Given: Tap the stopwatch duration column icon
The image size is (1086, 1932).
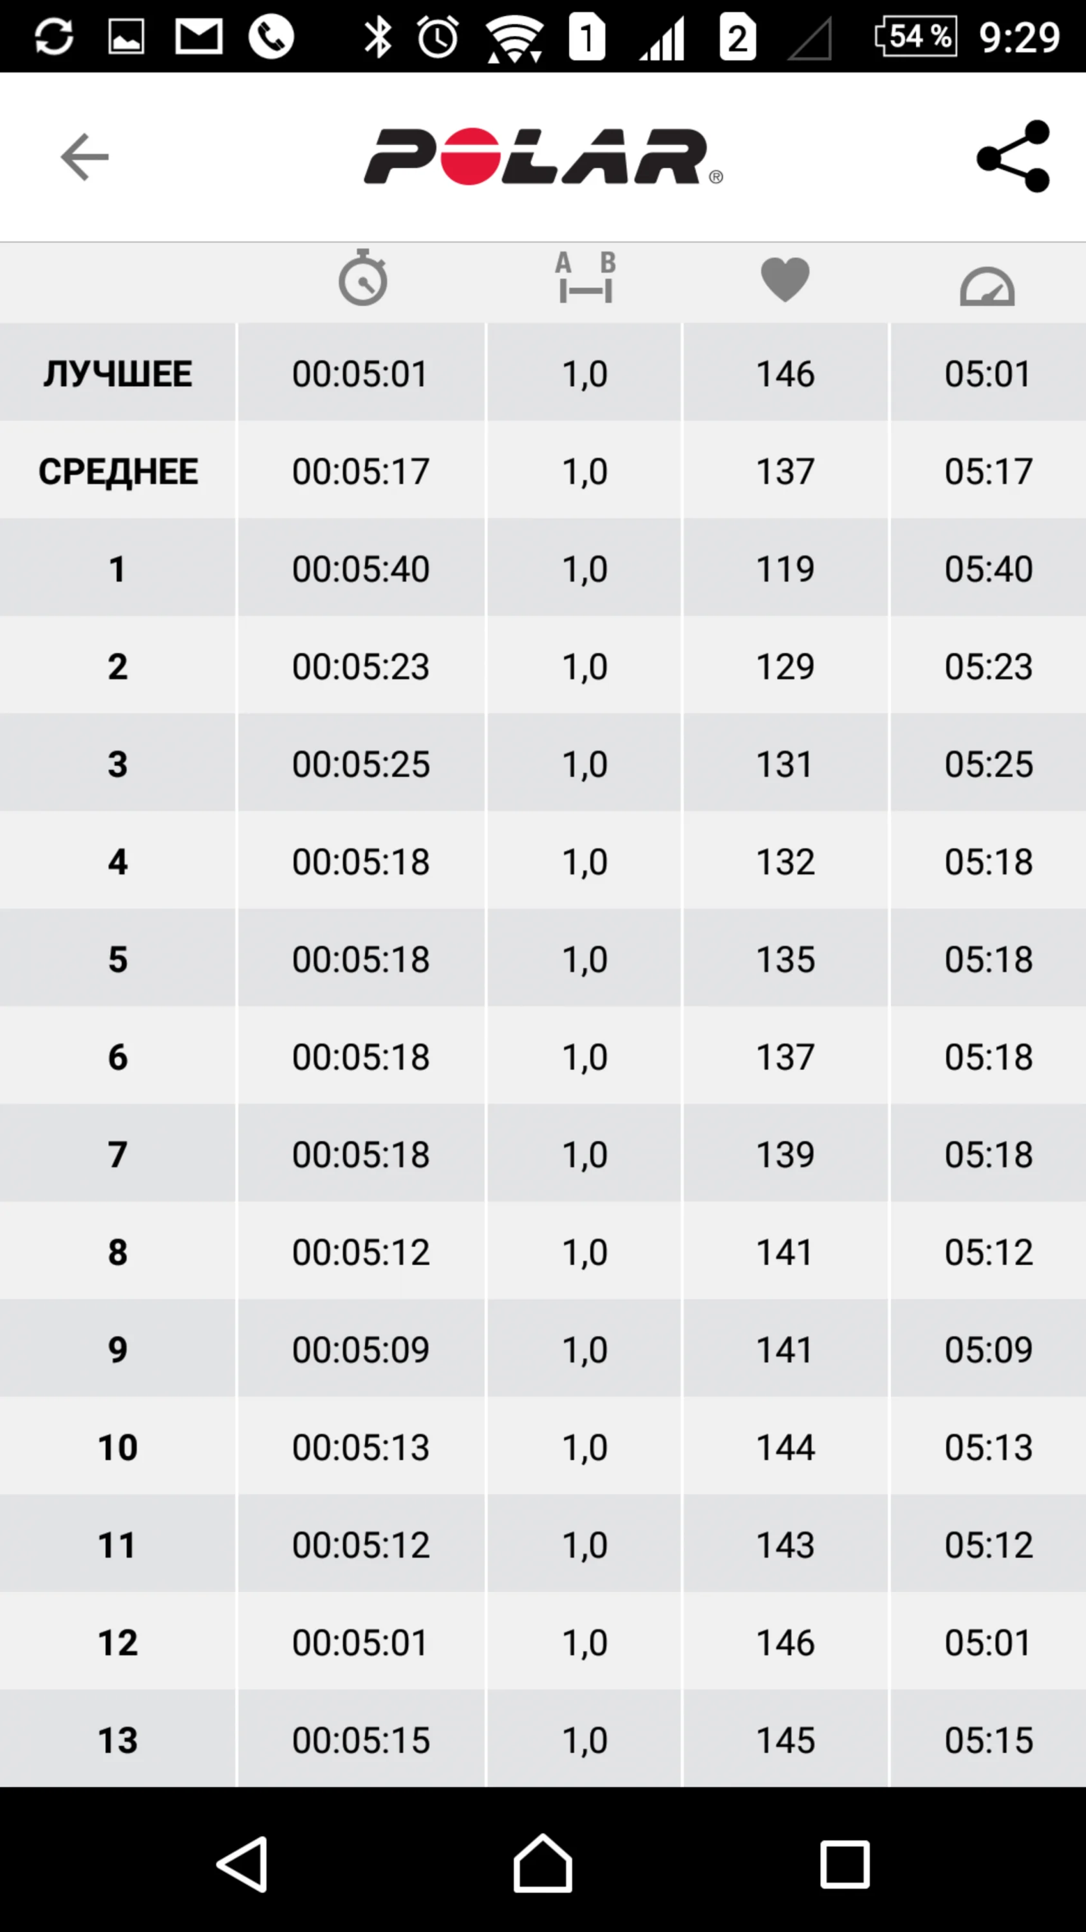Looking at the screenshot, I should point(362,278).
